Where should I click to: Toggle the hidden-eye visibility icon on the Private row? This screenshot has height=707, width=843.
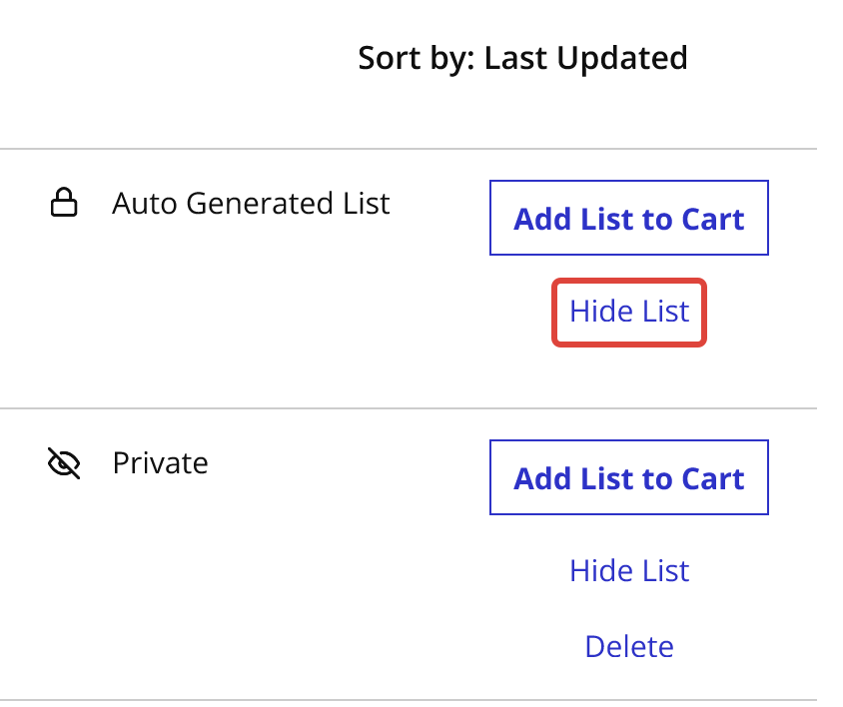64,462
